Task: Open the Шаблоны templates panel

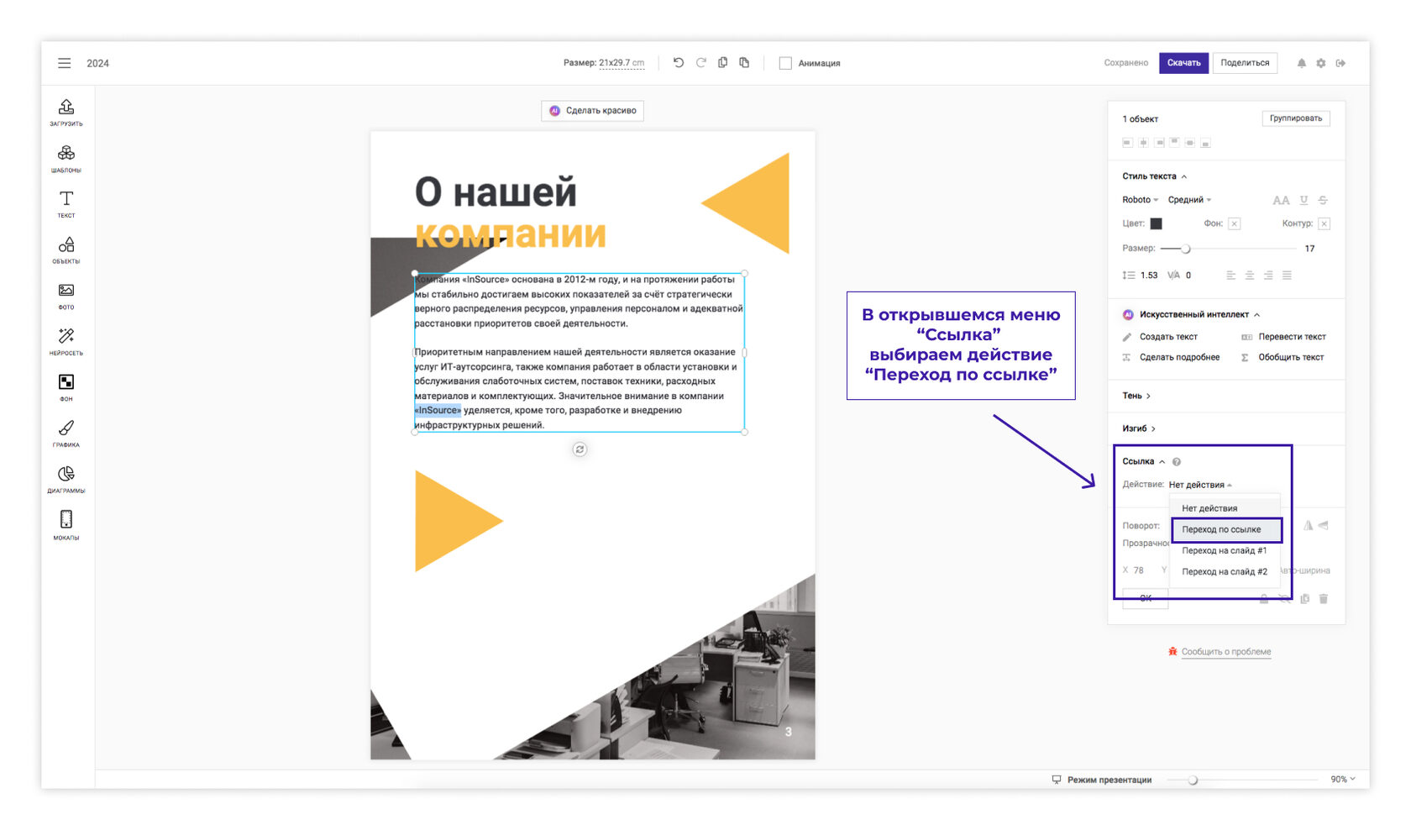Action: pos(66,158)
